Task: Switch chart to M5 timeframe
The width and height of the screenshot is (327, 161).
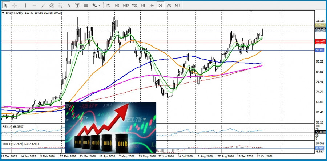Action: coord(117,5)
